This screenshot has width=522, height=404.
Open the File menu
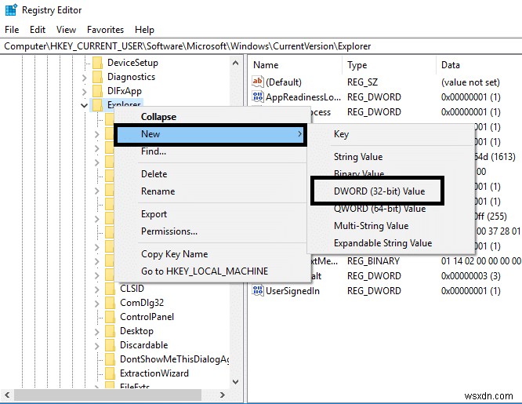pyautogui.click(x=12, y=30)
